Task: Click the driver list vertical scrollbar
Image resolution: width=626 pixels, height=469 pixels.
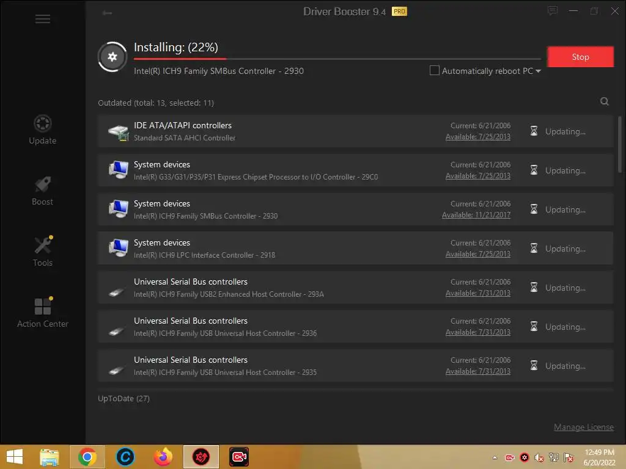Action: [x=620, y=144]
